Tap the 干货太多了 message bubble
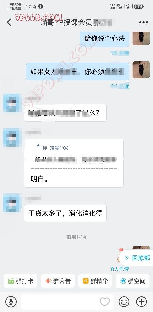 click(x=65, y=213)
